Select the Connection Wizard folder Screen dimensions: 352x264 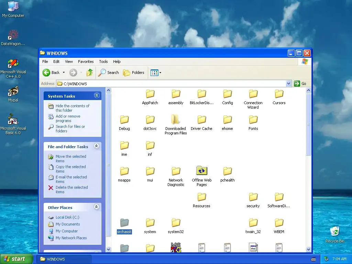[253, 99]
